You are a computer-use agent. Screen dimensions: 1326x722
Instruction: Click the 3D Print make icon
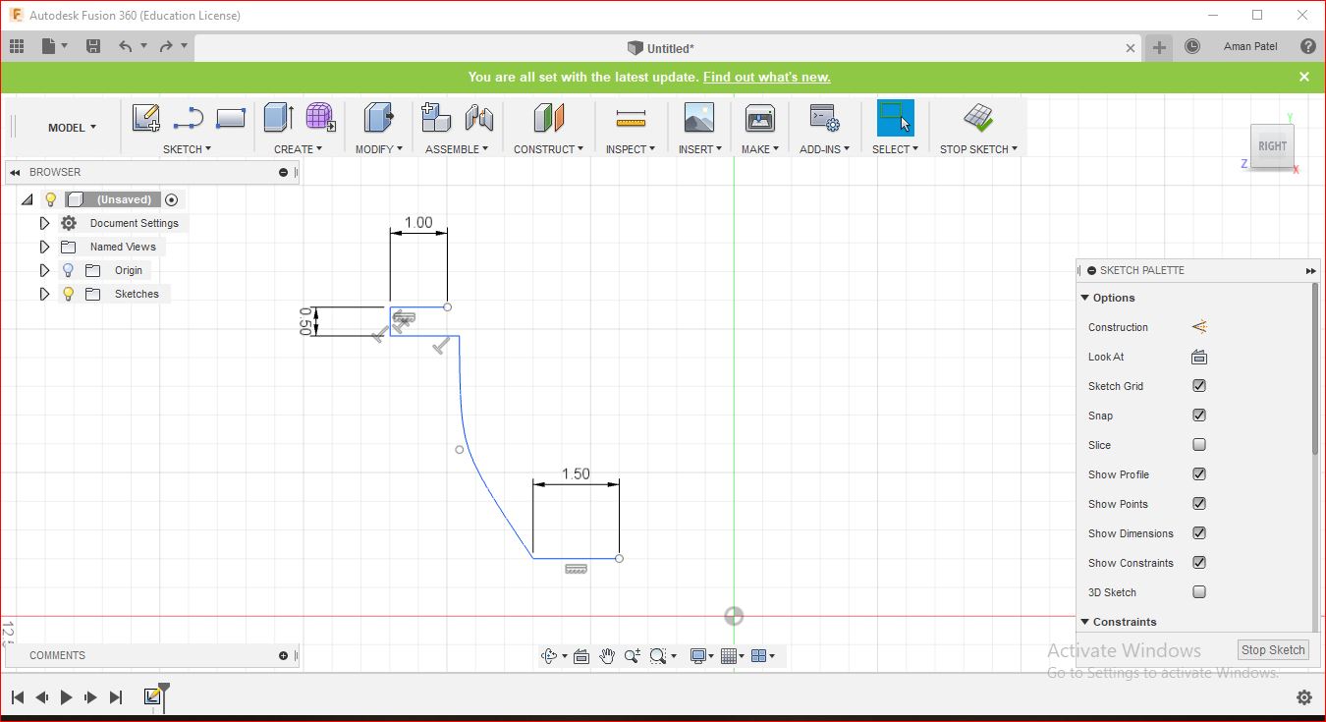pyautogui.click(x=760, y=118)
